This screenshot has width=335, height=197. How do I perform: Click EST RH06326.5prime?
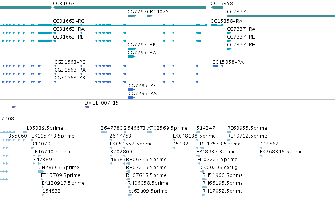pos(146,160)
